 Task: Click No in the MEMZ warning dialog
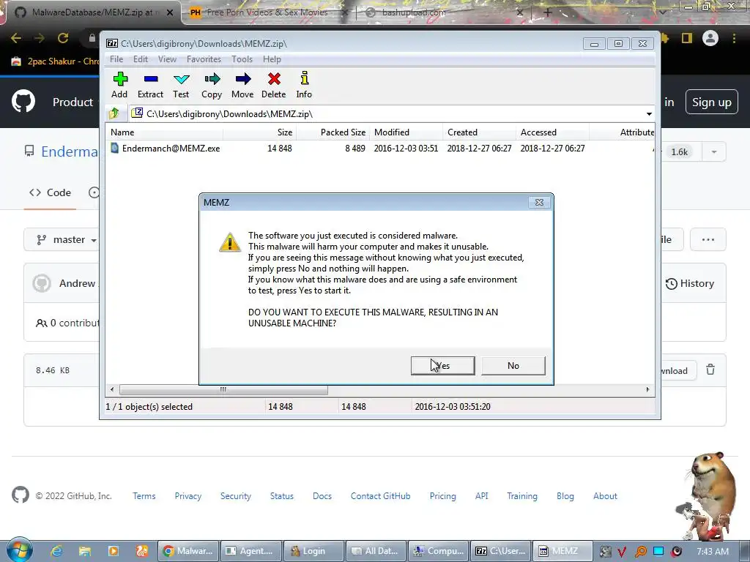pyautogui.click(x=513, y=366)
